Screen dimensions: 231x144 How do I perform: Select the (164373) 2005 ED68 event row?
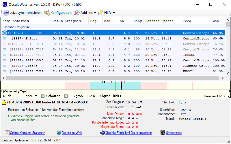click(113, 33)
